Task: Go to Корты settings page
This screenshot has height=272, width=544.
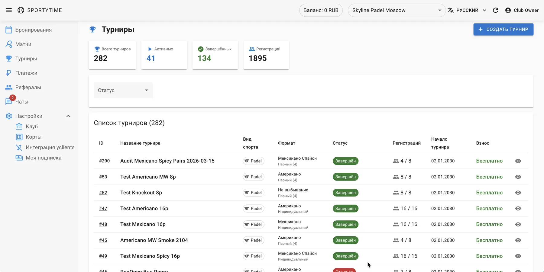Action: (x=34, y=137)
